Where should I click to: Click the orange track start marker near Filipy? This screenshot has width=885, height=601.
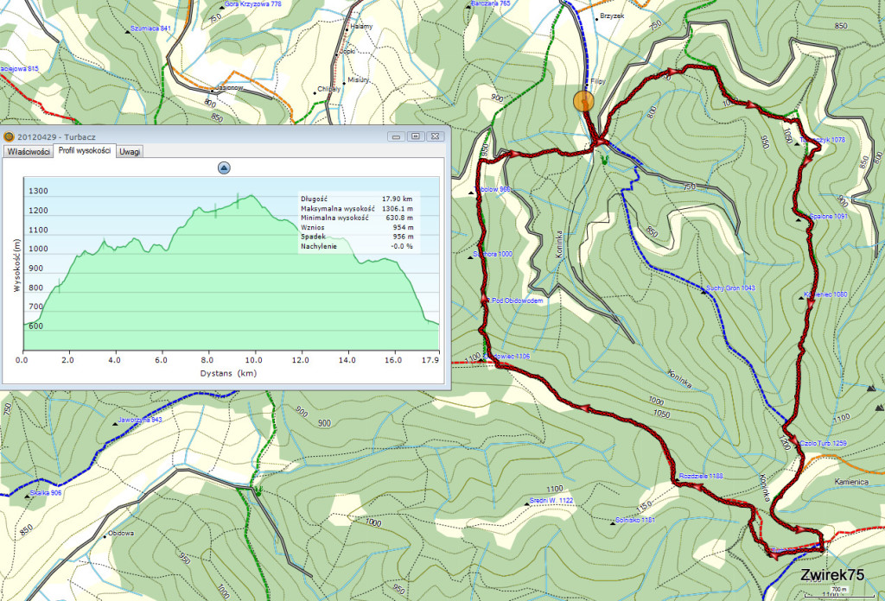point(584,101)
